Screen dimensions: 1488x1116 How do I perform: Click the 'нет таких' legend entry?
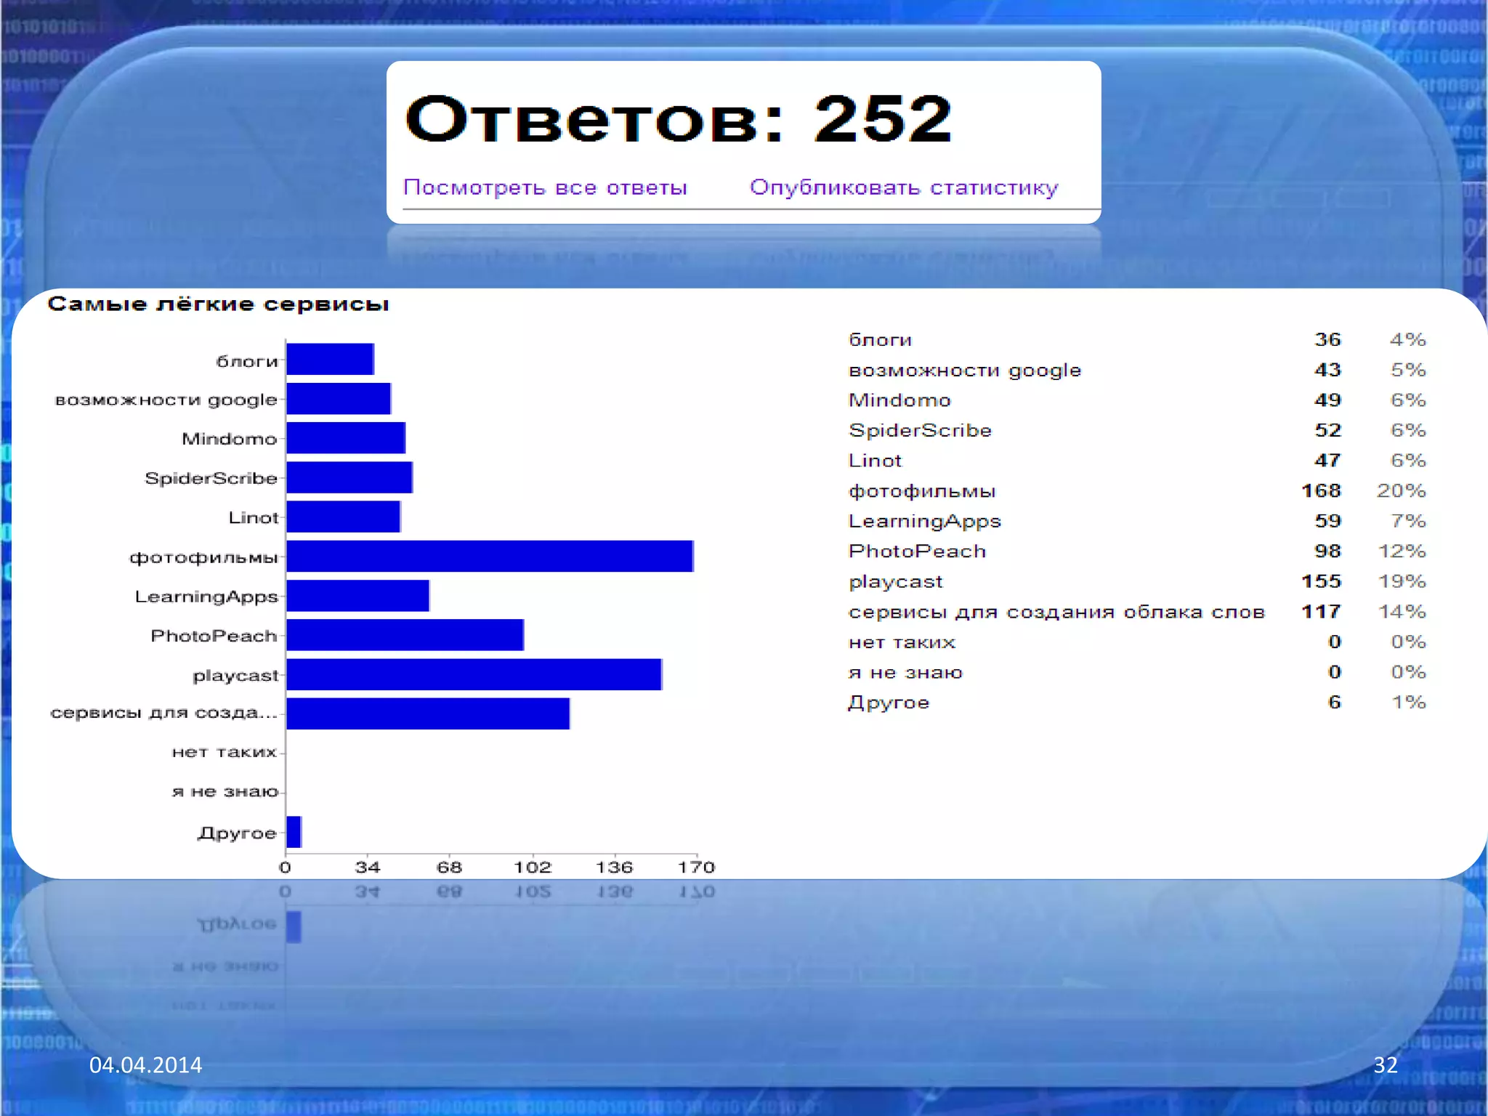(902, 642)
